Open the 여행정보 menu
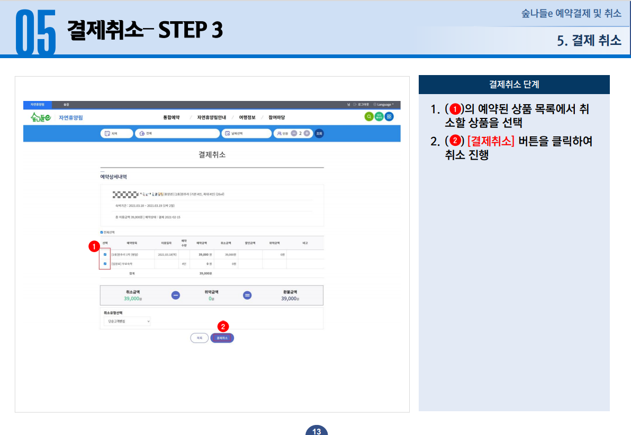Image resolution: width=631 pixels, height=435 pixels. (x=247, y=117)
